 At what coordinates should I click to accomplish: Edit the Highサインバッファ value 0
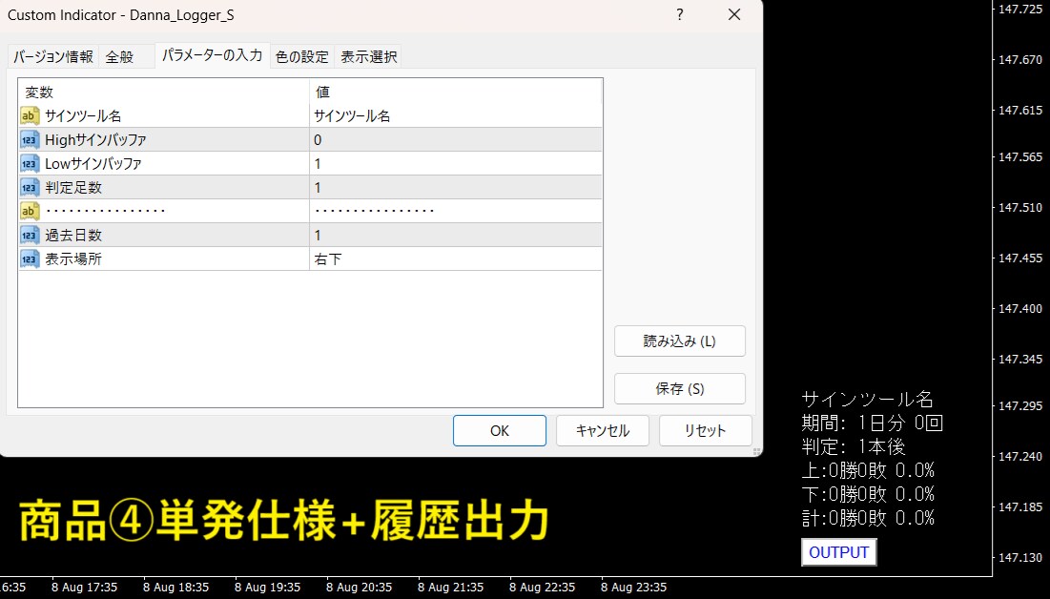(455, 140)
